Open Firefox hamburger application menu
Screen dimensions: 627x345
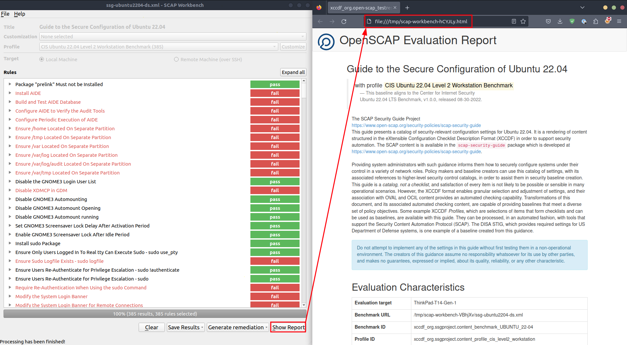[x=619, y=22]
